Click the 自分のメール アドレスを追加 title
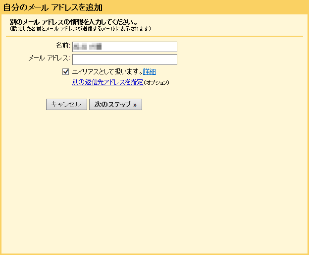309x255 pixels. pyautogui.click(x=53, y=7)
